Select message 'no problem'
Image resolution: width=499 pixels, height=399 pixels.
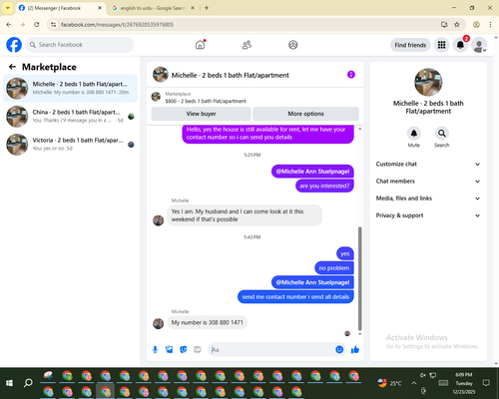[334, 267]
